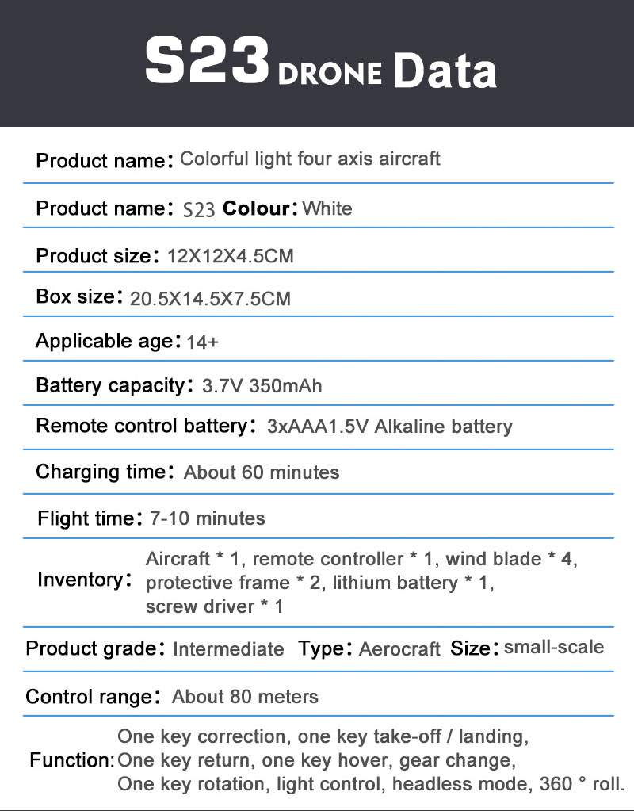
Task: Click the 'About 60 minutes' charging time
Action: (x=262, y=472)
